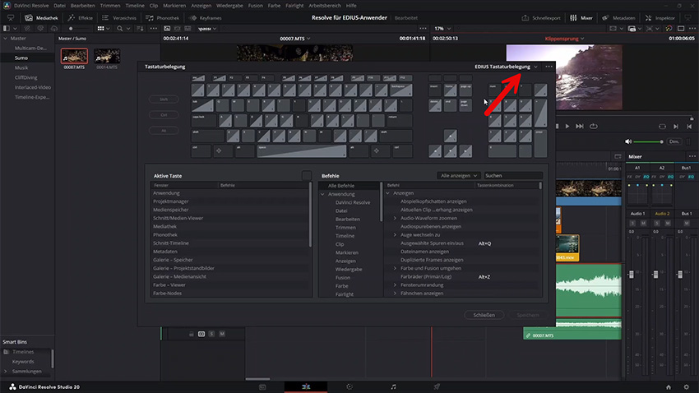Screen dimensions: 699x393
Task: Click the fast forward button in viewer
Action: pyautogui.click(x=580, y=126)
